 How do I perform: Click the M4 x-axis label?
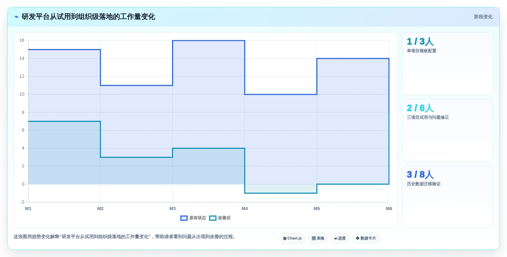[245, 209]
